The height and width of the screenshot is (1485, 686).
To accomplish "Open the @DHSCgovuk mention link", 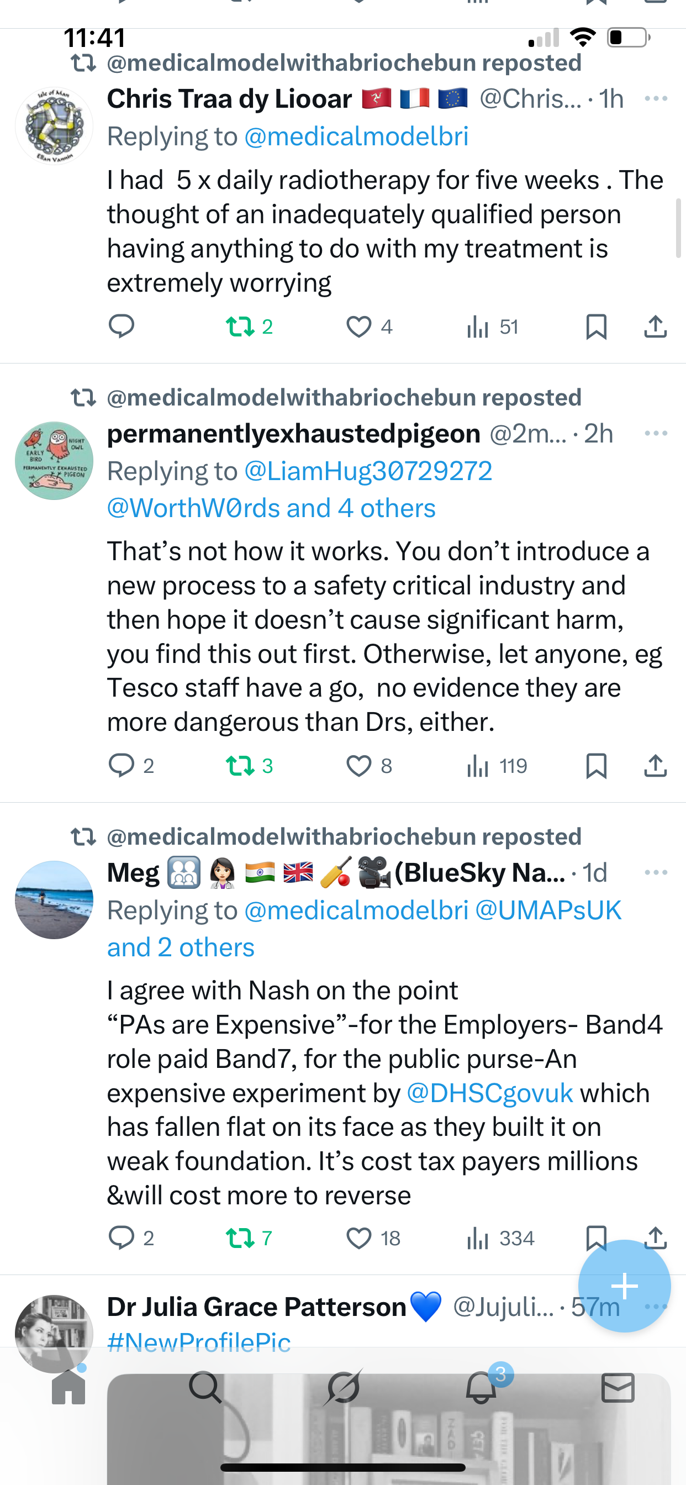I will (489, 1093).
